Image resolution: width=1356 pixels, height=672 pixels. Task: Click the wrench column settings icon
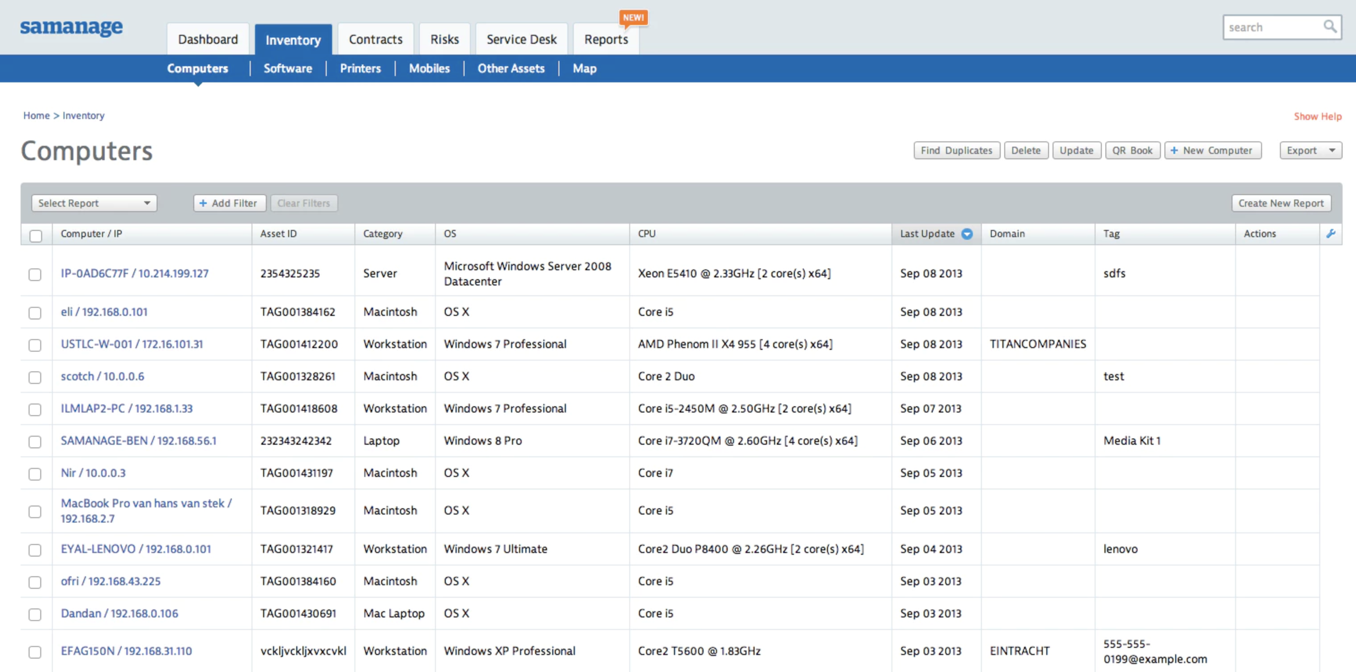coord(1331,234)
